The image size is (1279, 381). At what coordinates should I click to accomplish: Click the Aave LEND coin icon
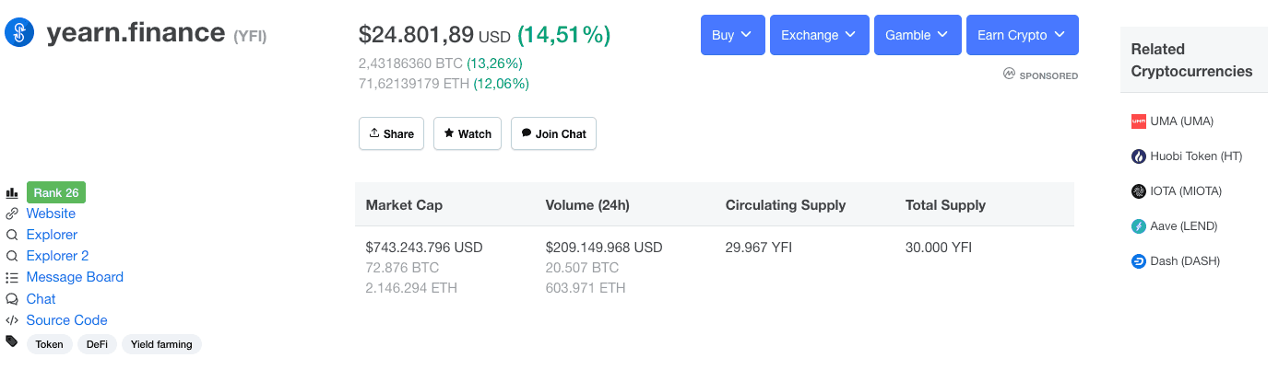pyautogui.click(x=1138, y=226)
